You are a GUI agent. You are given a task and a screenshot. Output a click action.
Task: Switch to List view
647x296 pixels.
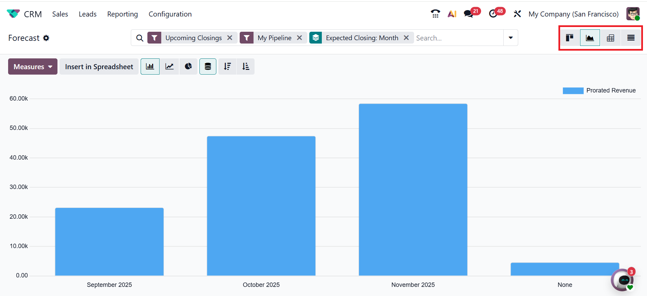coord(630,38)
